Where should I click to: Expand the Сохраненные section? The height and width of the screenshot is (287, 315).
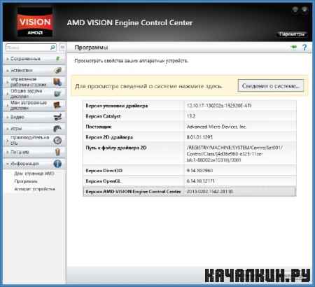point(8,59)
